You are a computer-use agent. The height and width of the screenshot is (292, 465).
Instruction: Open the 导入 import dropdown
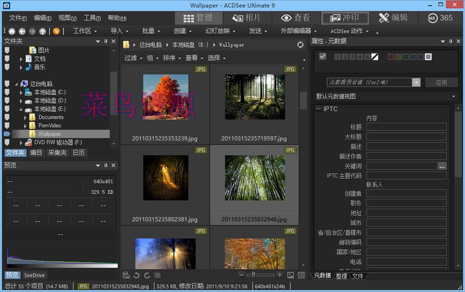119,31
